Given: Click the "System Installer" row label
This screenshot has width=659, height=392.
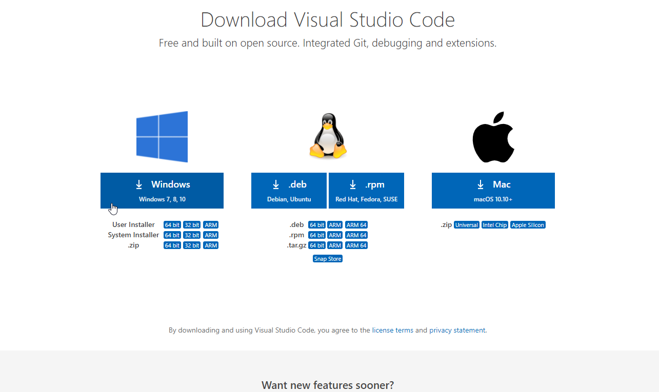Looking at the screenshot, I should point(133,235).
